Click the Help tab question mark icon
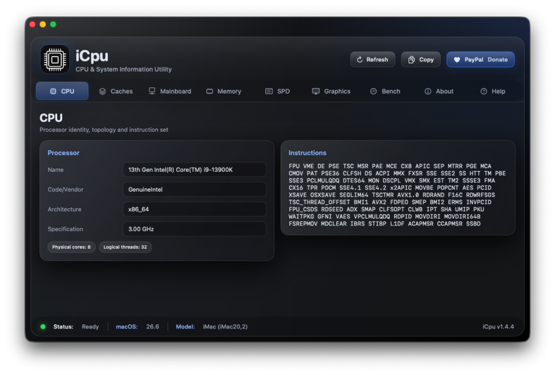The width and height of the screenshot is (555, 375). point(483,91)
